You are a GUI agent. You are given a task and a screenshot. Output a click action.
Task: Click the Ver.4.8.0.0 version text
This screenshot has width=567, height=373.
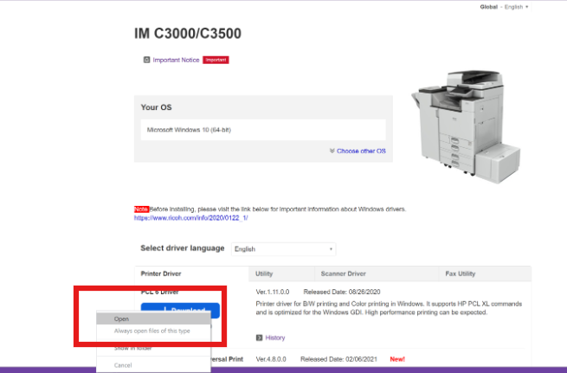(x=271, y=359)
